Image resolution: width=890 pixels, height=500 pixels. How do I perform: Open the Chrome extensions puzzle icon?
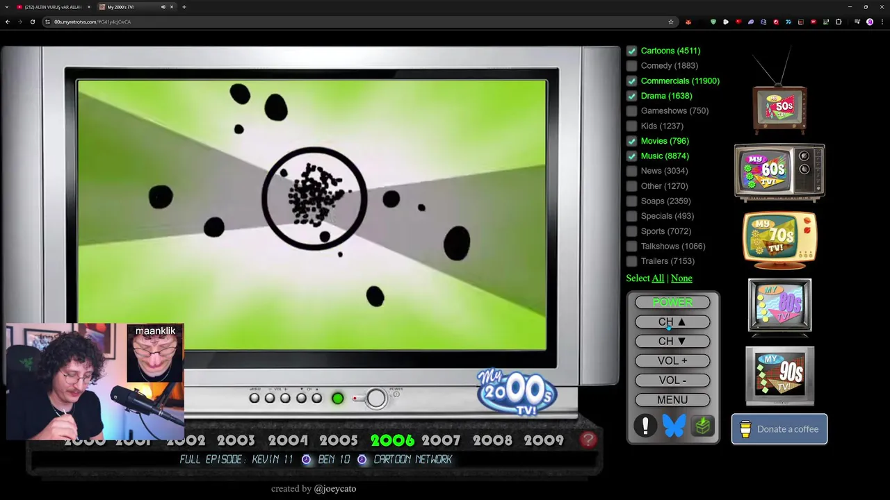coord(839,22)
